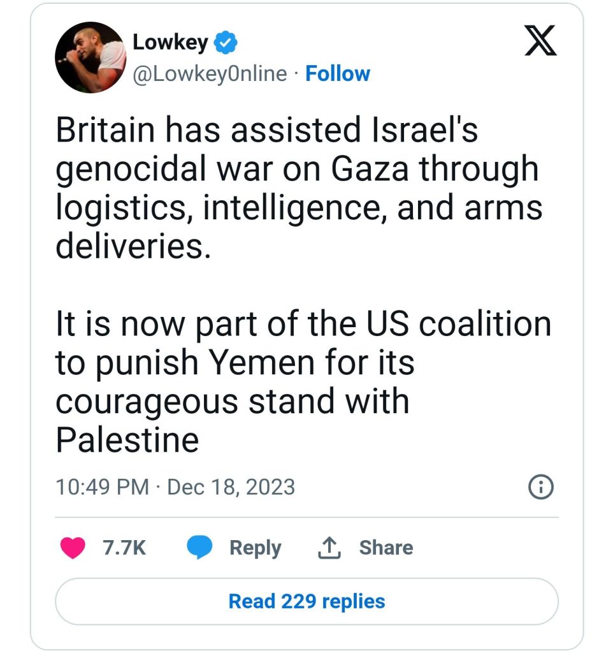The width and height of the screenshot is (613, 653).
Task: Click the Reply text label
Action: coord(255,548)
